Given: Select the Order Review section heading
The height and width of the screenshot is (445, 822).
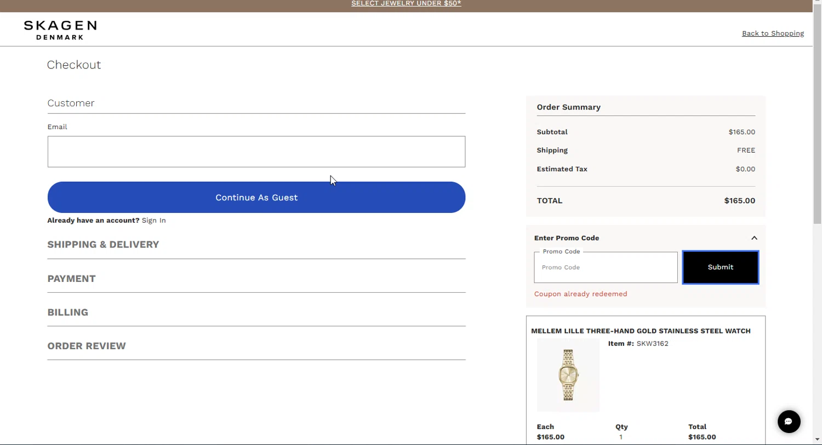Looking at the screenshot, I should click(x=87, y=346).
